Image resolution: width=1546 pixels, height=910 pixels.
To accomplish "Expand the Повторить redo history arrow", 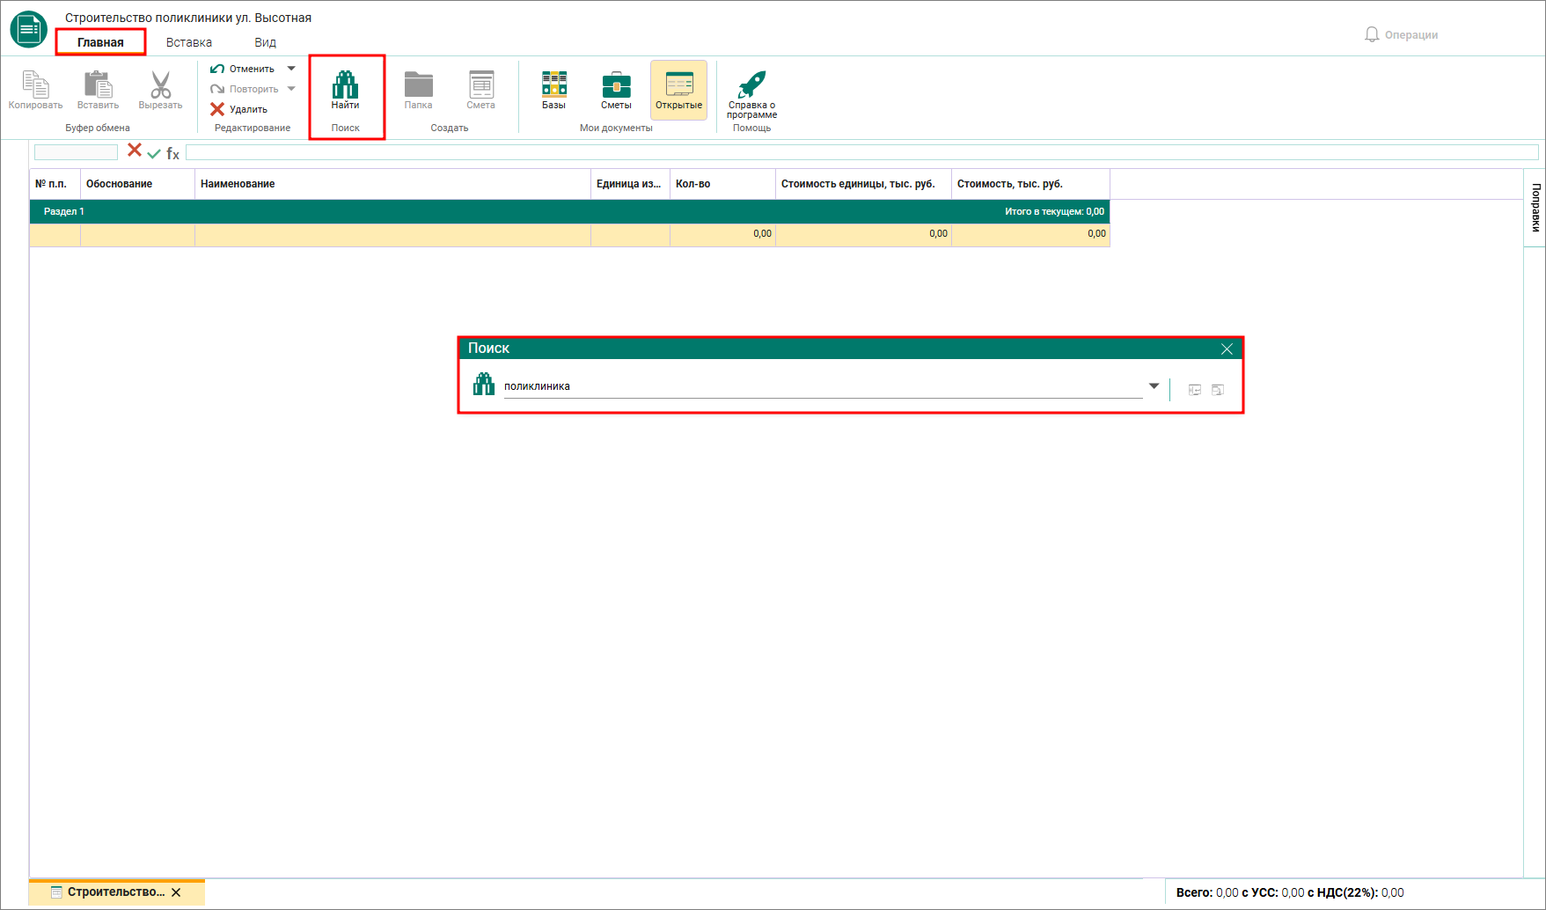I will pyautogui.click(x=291, y=89).
